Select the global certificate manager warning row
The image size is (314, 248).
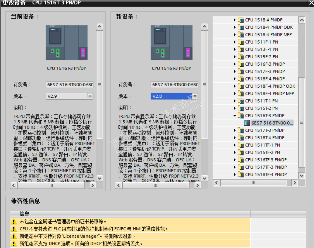coord(134,221)
